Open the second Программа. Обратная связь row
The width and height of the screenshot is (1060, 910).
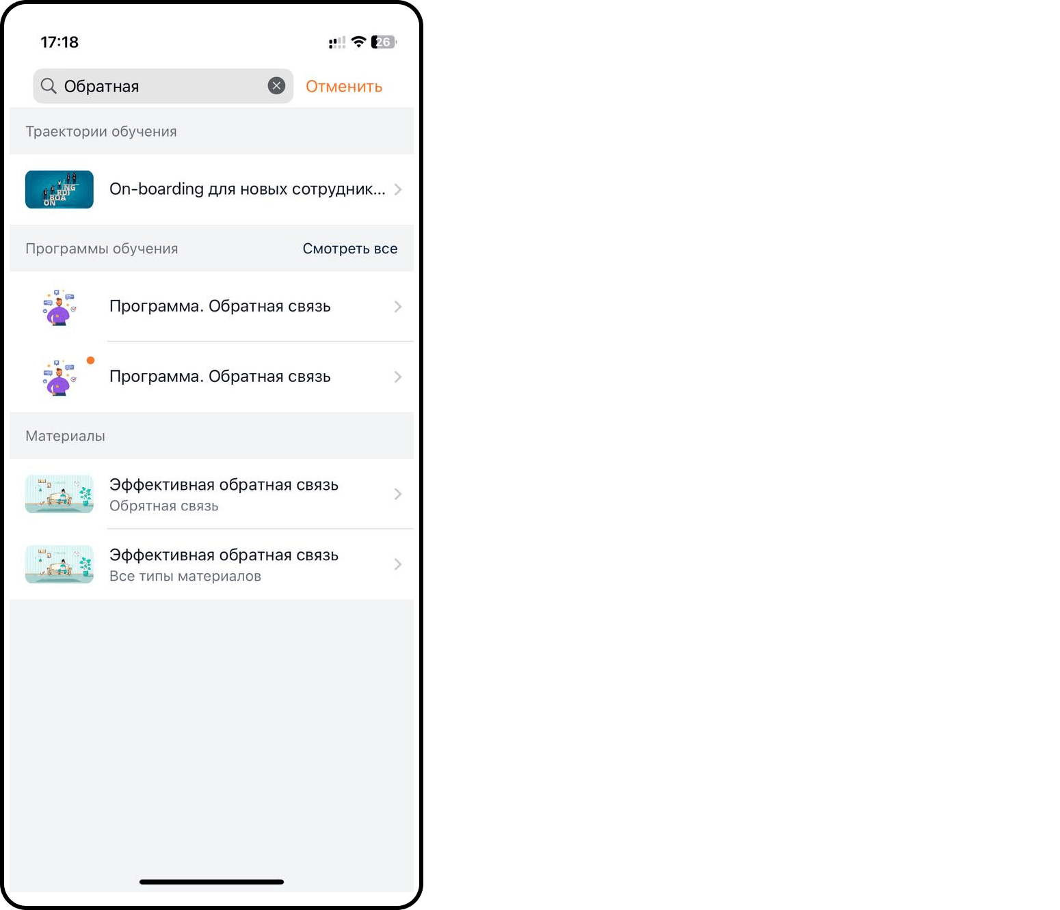coord(211,377)
